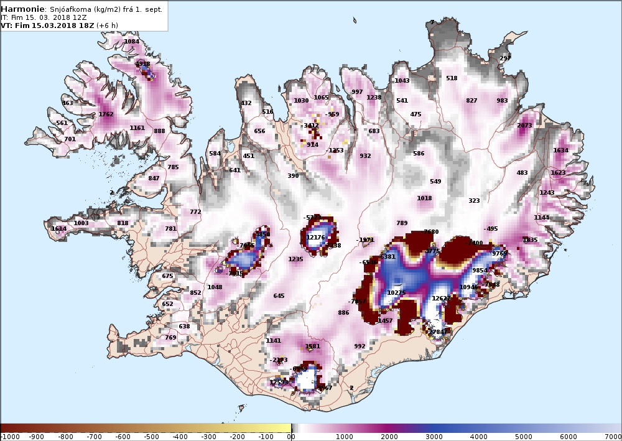Image resolution: width=622 pixels, height=441 pixels.
Task: Click the glacier value 27847
Action: pos(439,332)
